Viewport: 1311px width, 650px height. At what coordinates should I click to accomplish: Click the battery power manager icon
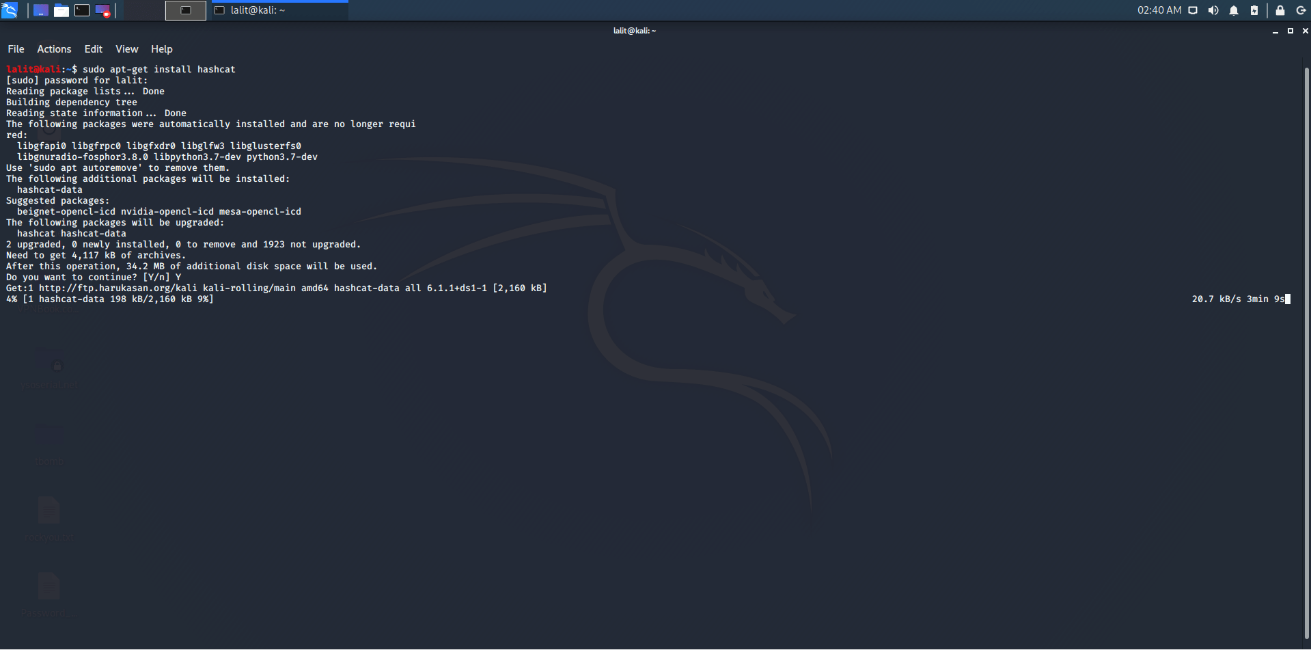point(1254,10)
